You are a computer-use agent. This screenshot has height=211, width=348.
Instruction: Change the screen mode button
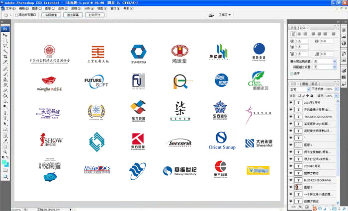5,176
